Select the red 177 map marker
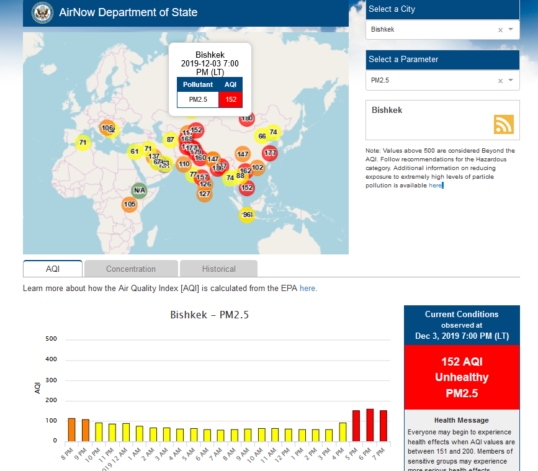Viewport: 538px width, 471px height. [270, 153]
